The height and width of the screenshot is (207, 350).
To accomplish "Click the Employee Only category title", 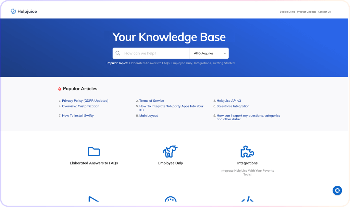I will 171,163.
